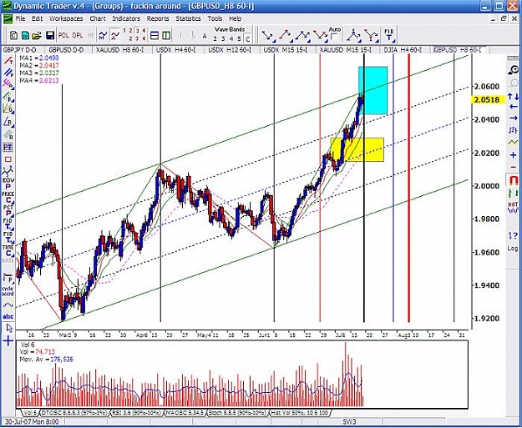Click the floppy disk save icon

pos(50,35)
